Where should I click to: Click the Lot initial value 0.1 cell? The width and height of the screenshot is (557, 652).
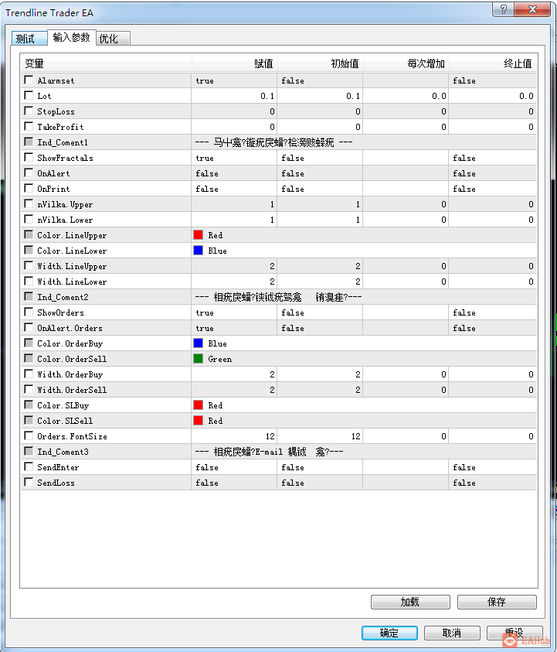coord(320,96)
